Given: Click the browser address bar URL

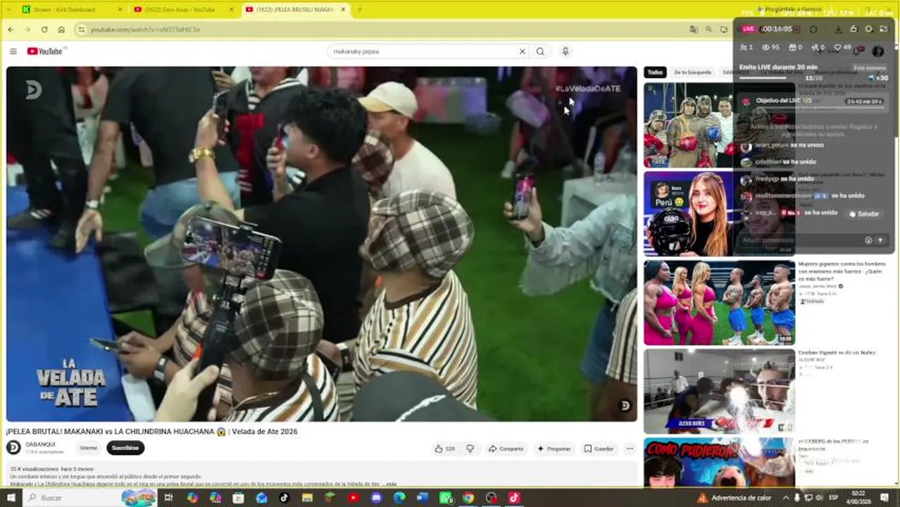Looking at the screenshot, I should 145,30.
